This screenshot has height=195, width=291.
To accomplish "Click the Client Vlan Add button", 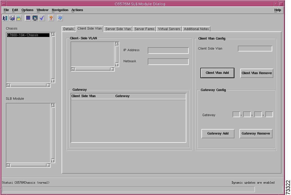I will pyautogui.click(x=217, y=73).
